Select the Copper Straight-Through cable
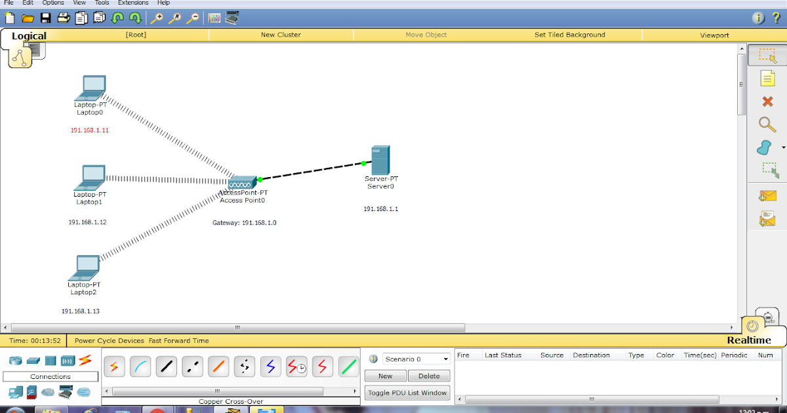This screenshot has height=413, width=787. point(166,366)
